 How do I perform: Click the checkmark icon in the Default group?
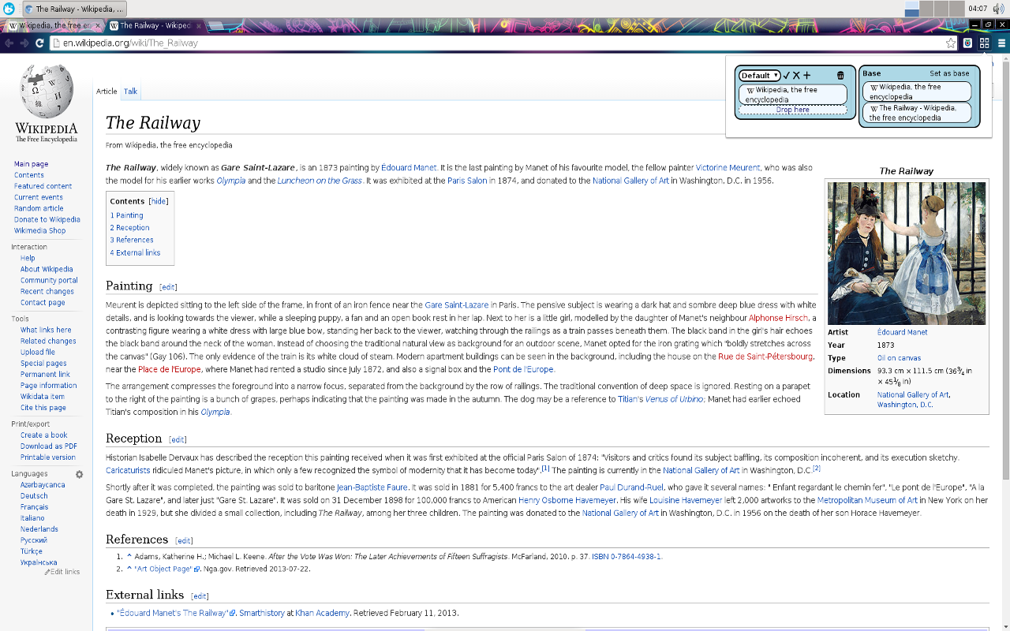[x=787, y=76]
